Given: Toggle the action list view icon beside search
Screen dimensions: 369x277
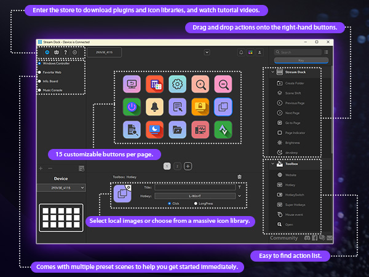Looking at the screenshot, I should point(326,52).
